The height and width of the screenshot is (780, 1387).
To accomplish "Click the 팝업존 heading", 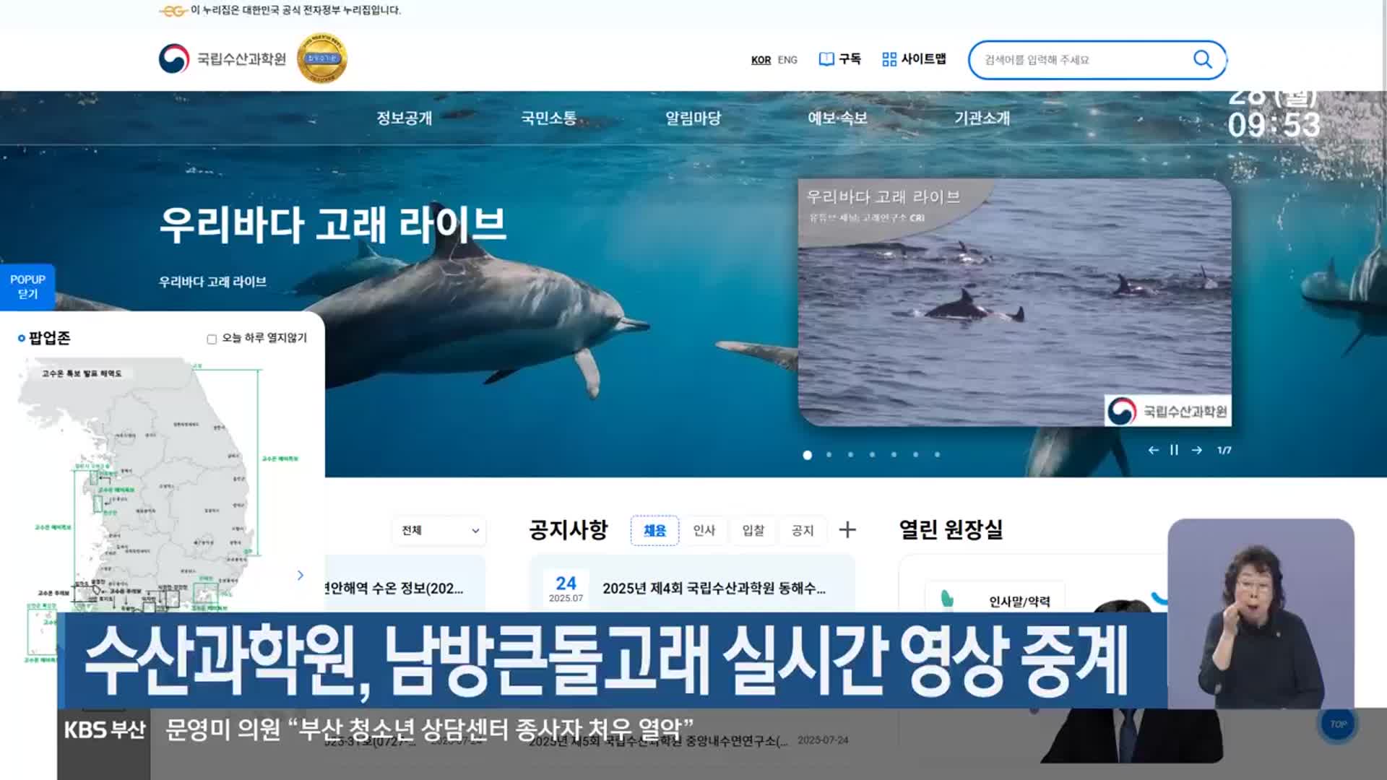I will (49, 337).
